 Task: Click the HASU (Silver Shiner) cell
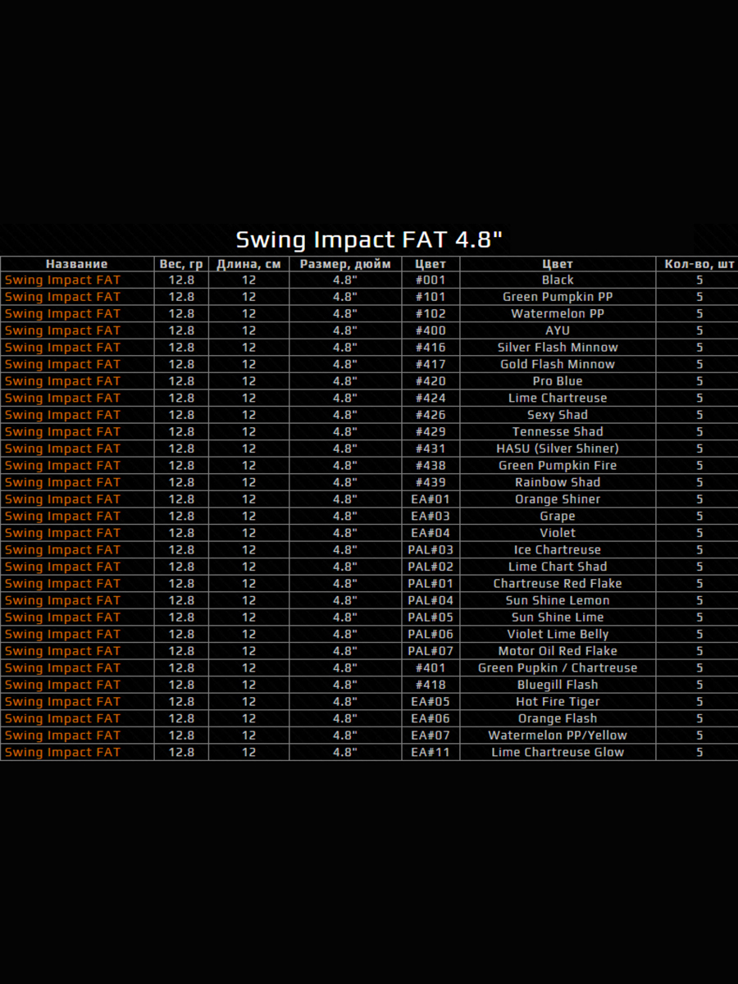[x=558, y=449]
